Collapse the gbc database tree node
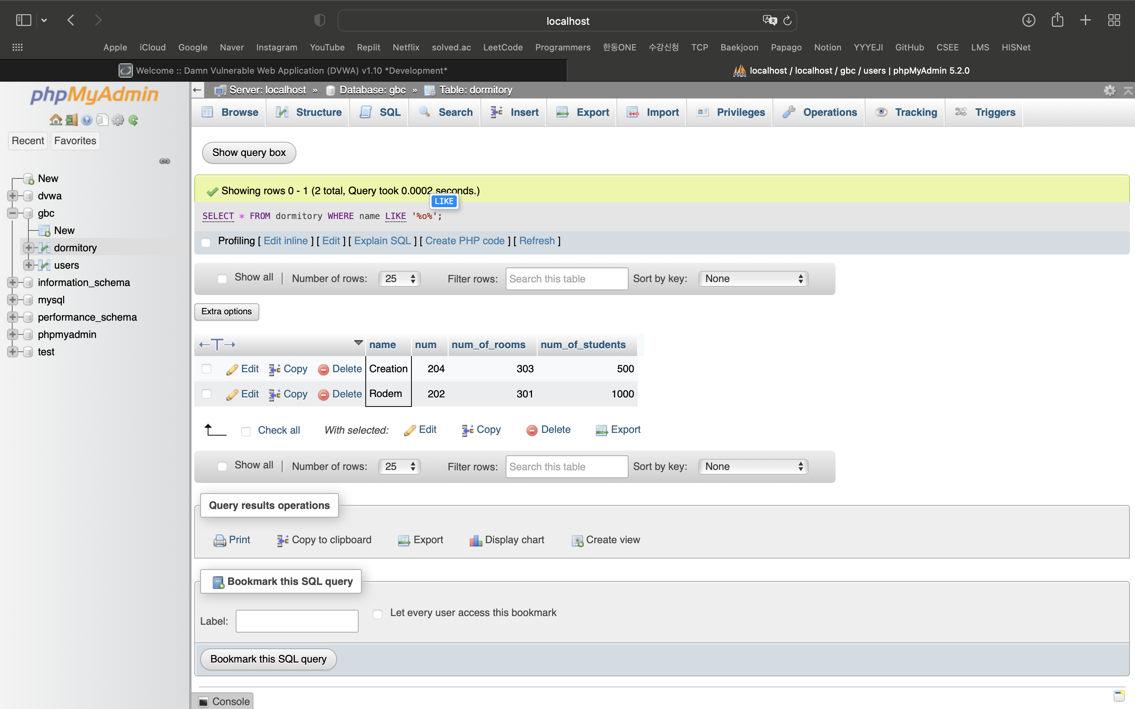 (x=13, y=213)
